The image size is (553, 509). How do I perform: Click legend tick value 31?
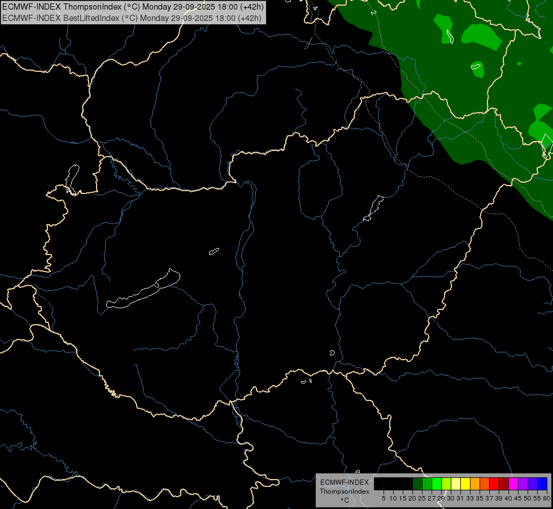pos(460,498)
